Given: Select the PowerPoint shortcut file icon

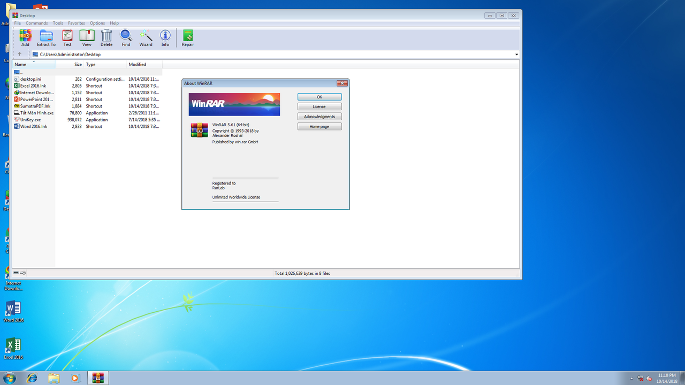Looking at the screenshot, I should click(17, 99).
